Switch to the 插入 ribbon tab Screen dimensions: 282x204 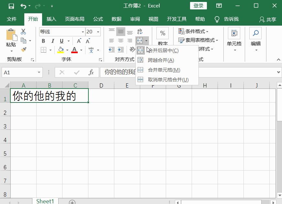51,19
